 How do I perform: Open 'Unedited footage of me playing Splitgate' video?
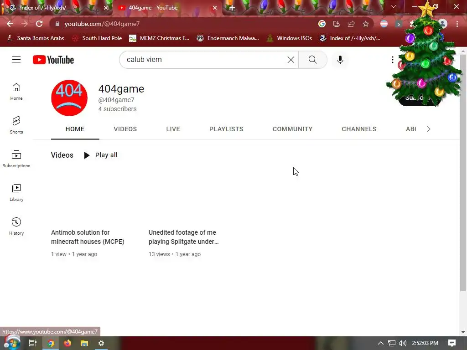tap(183, 237)
